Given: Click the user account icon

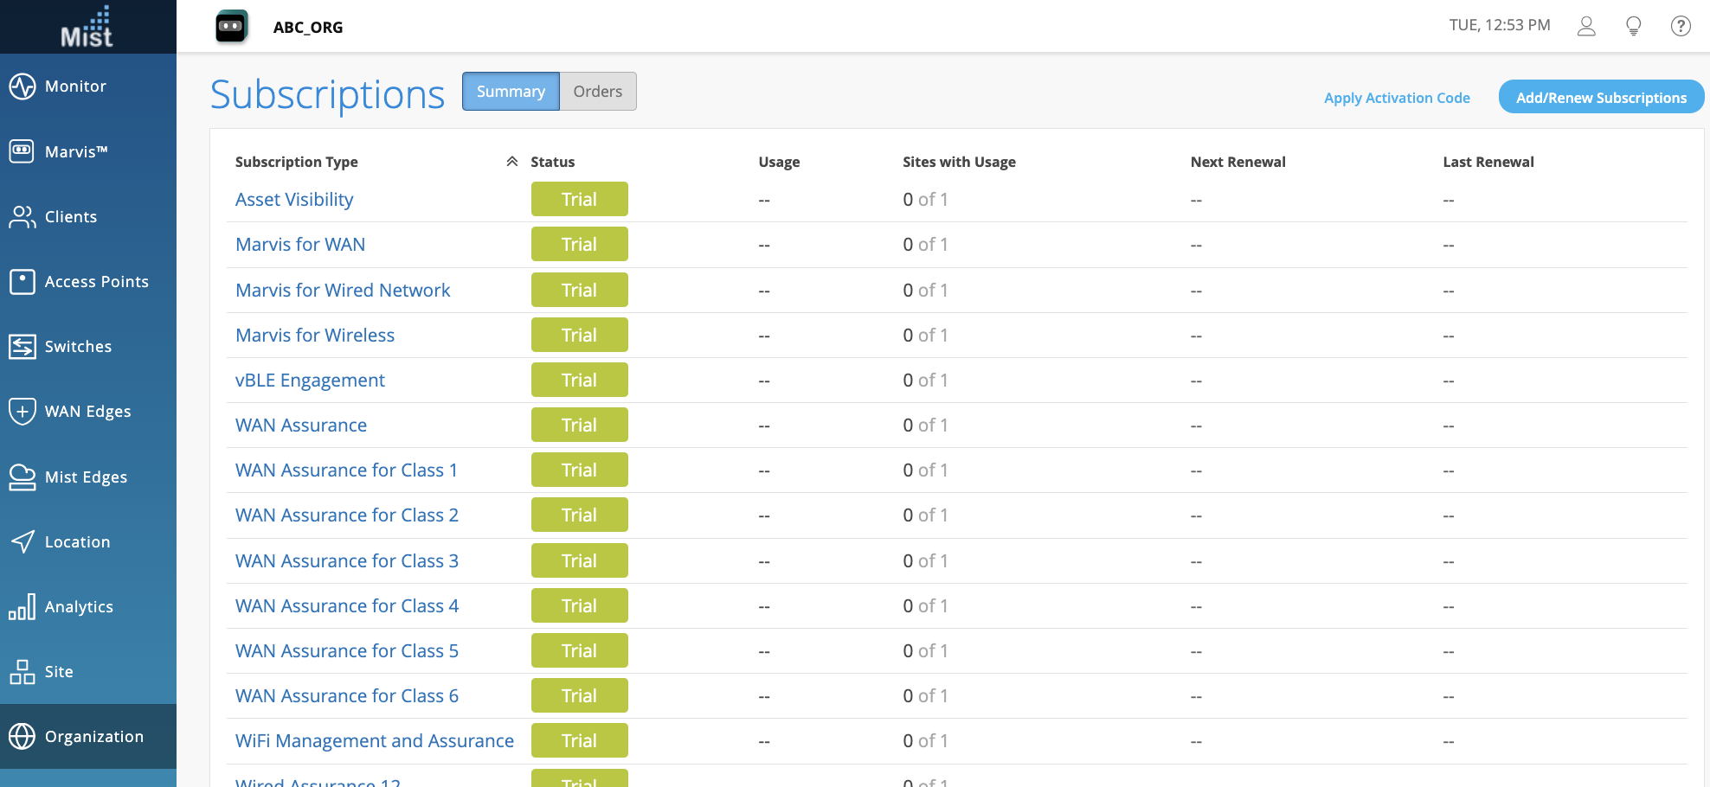Looking at the screenshot, I should click(x=1586, y=26).
